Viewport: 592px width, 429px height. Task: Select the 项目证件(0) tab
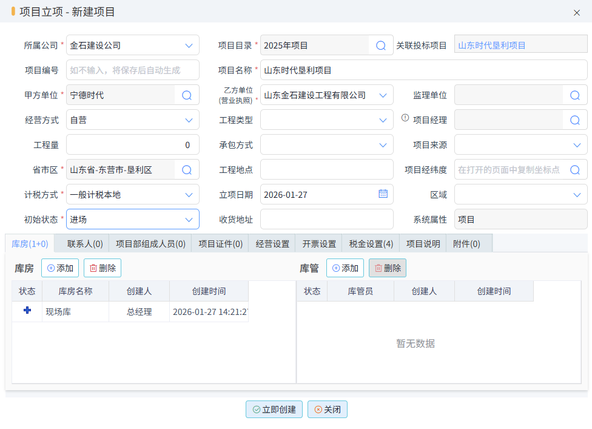click(x=221, y=244)
